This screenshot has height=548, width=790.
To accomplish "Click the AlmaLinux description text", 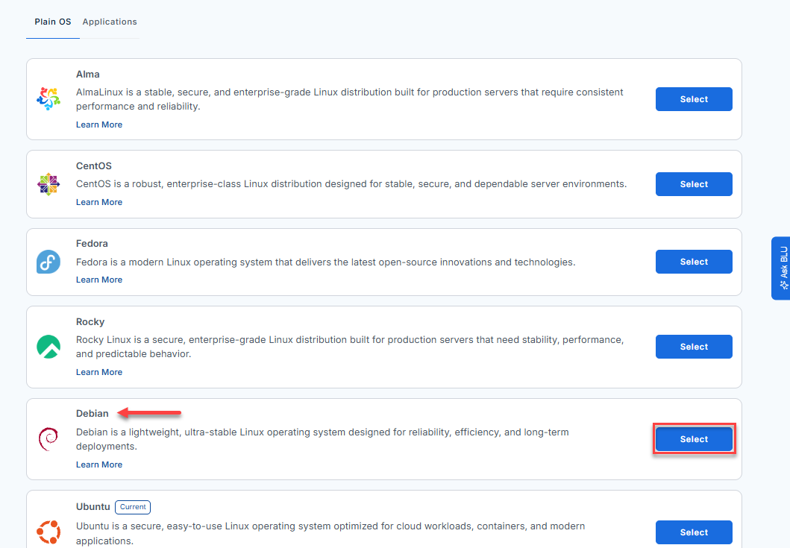I will click(x=350, y=99).
